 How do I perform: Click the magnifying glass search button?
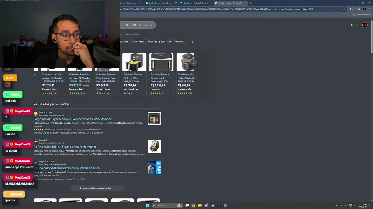click(152, 25)
